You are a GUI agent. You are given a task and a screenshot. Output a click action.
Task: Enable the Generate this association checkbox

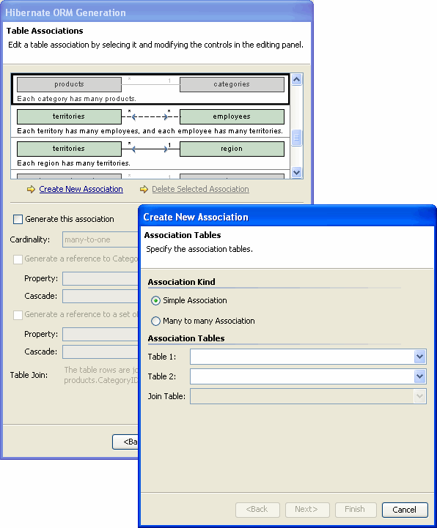click(x=18, y=219)
